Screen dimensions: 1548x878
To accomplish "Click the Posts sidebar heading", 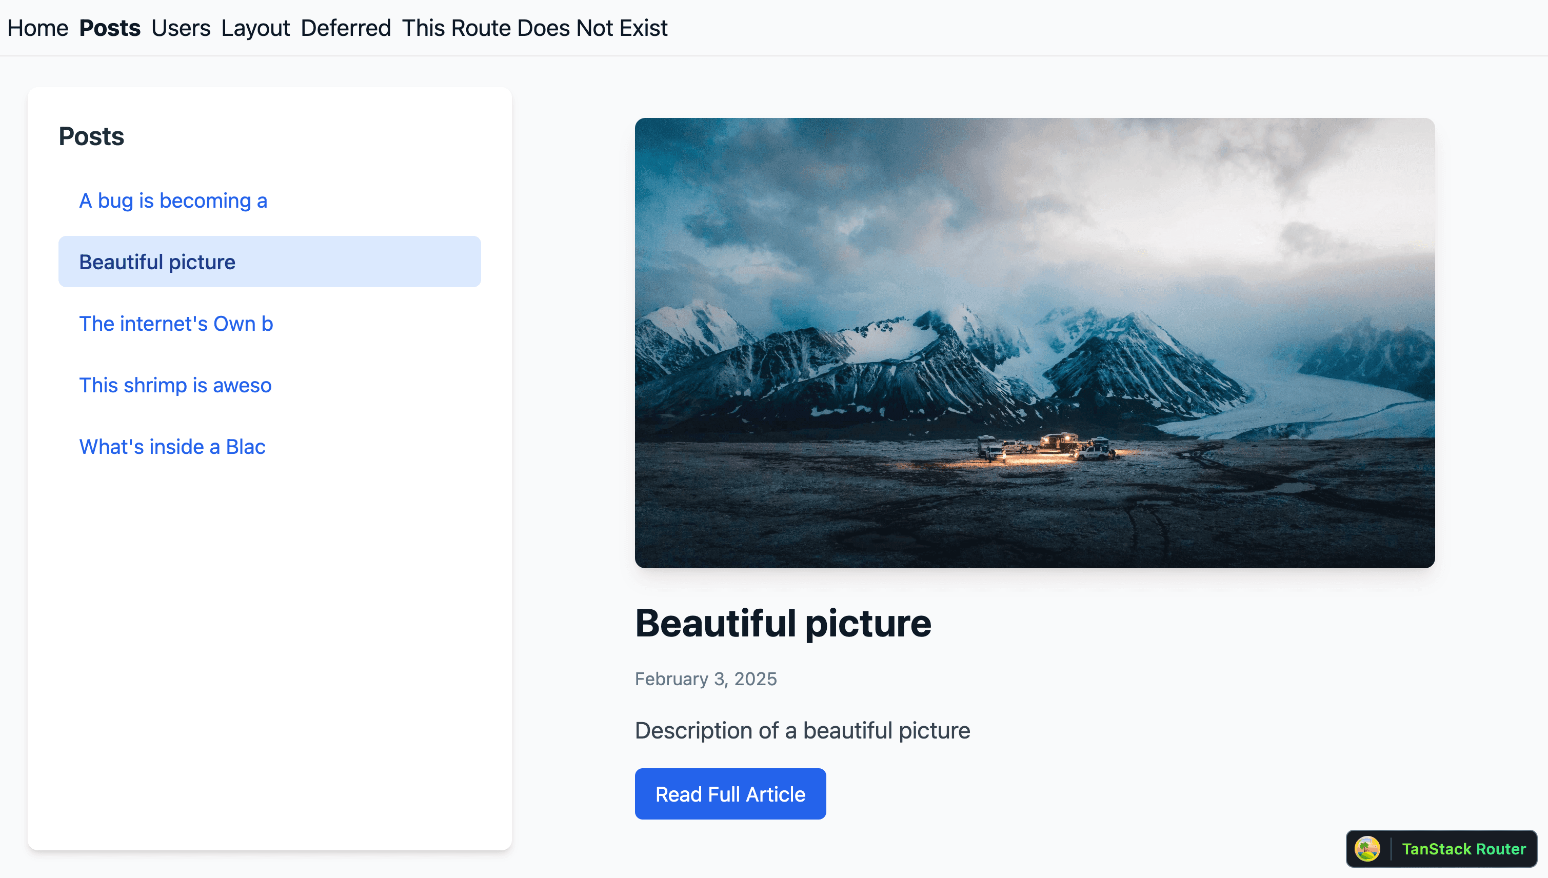I will 91,136.
